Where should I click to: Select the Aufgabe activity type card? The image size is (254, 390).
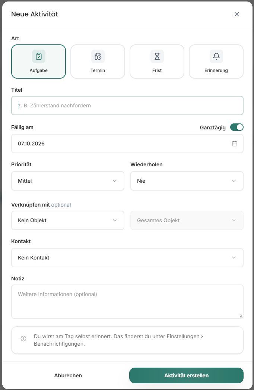coord(38,62)
